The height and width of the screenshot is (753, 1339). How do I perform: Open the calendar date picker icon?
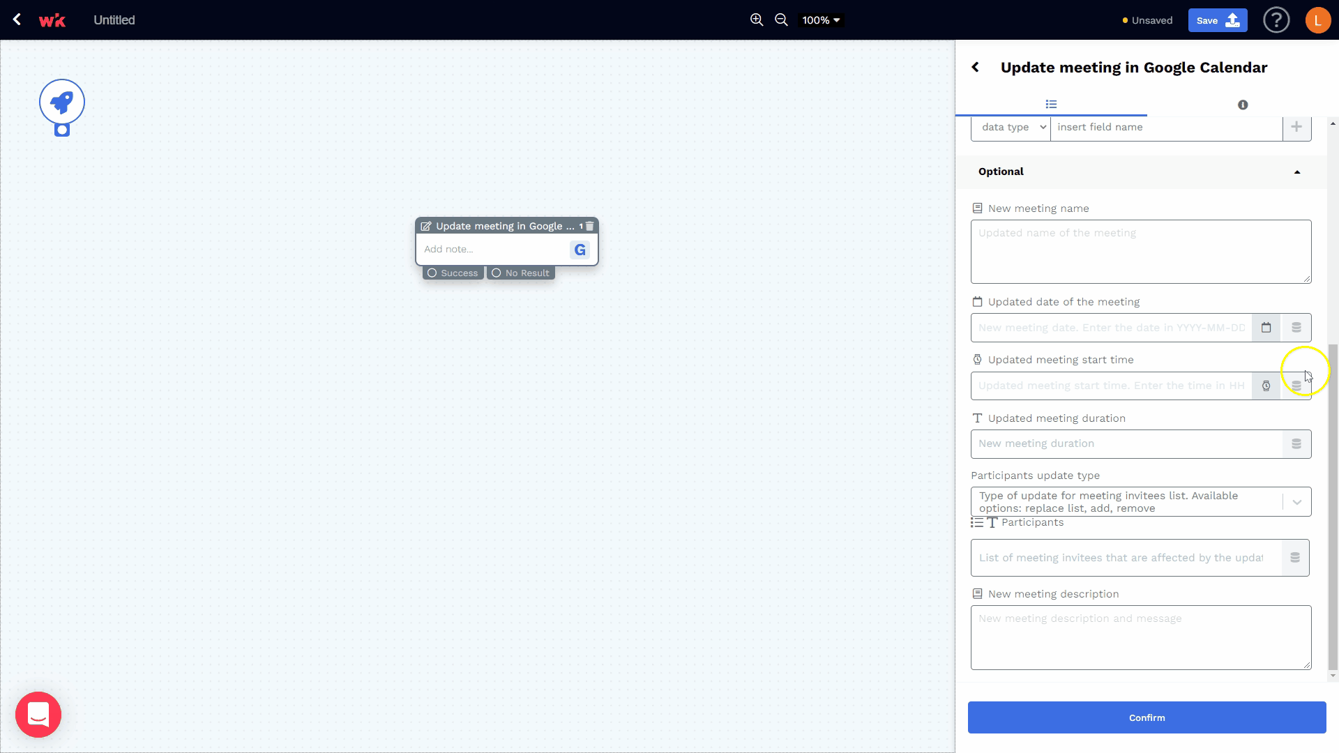1266,328
